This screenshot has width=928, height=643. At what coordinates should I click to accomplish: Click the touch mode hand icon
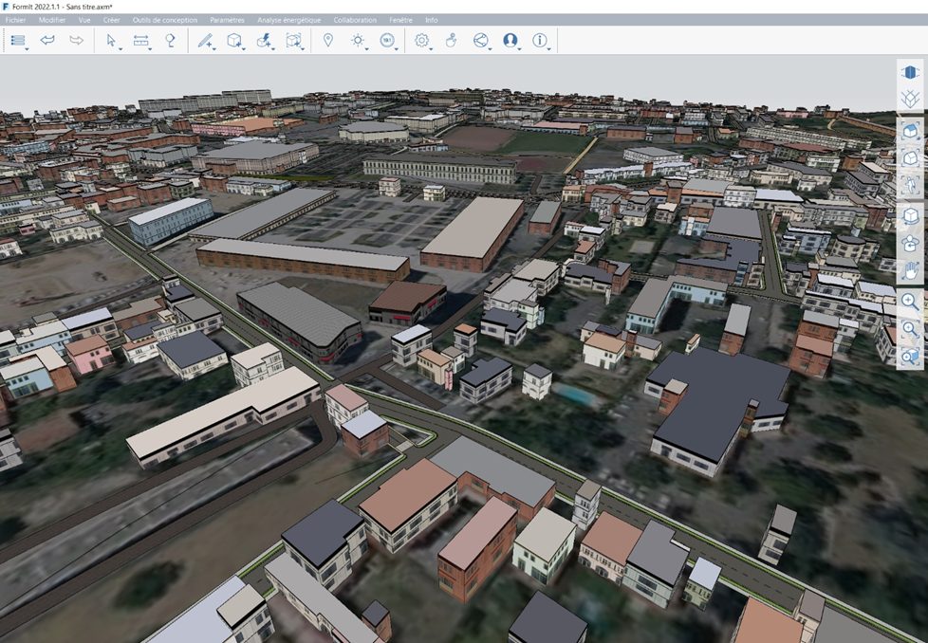[x=452, y=41]
